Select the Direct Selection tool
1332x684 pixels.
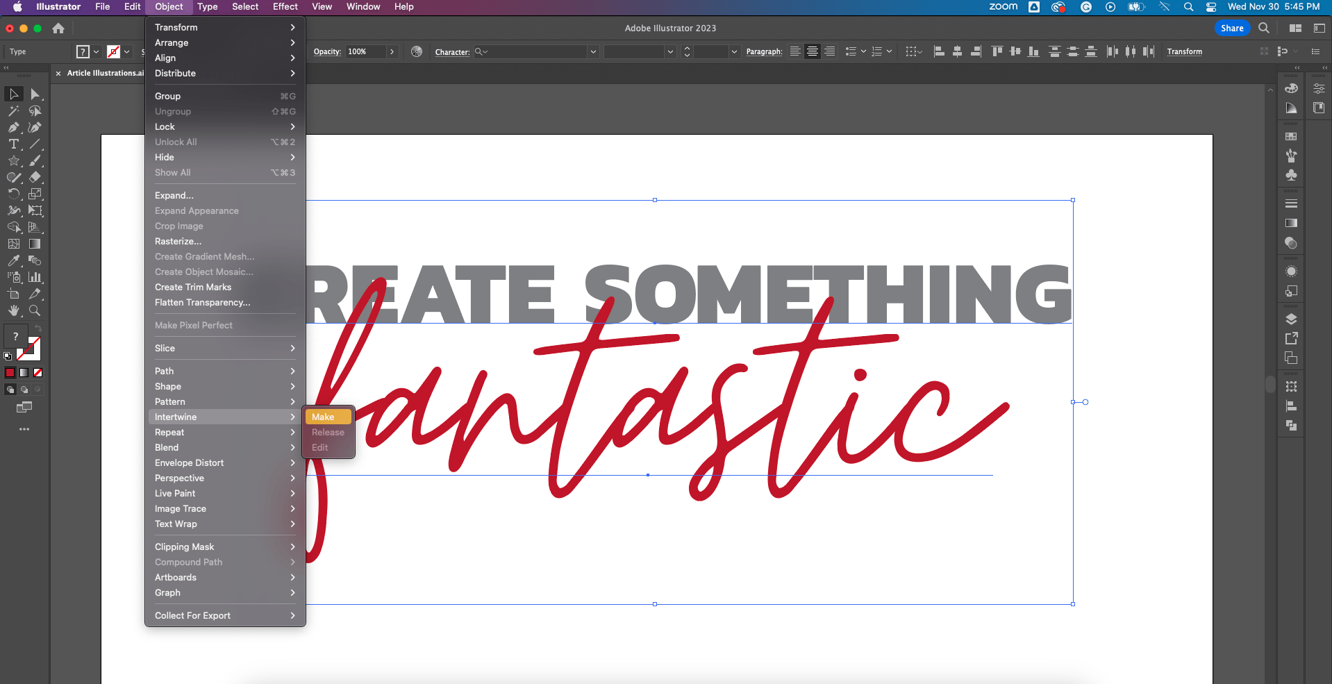[x=35, y=94]
